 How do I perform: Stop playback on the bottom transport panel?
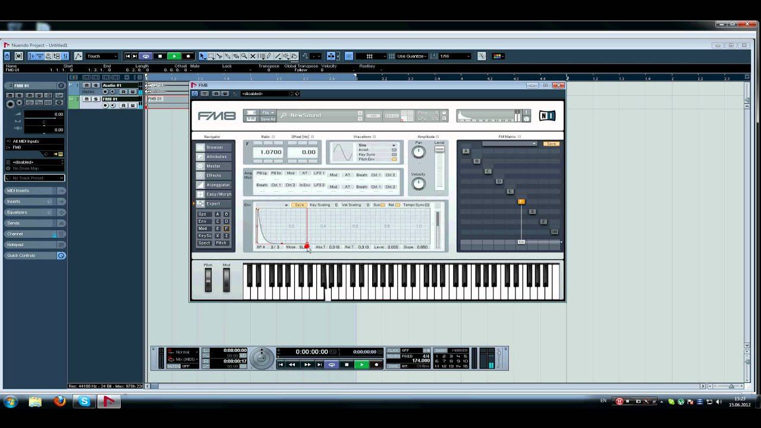(x=347, y=364)
